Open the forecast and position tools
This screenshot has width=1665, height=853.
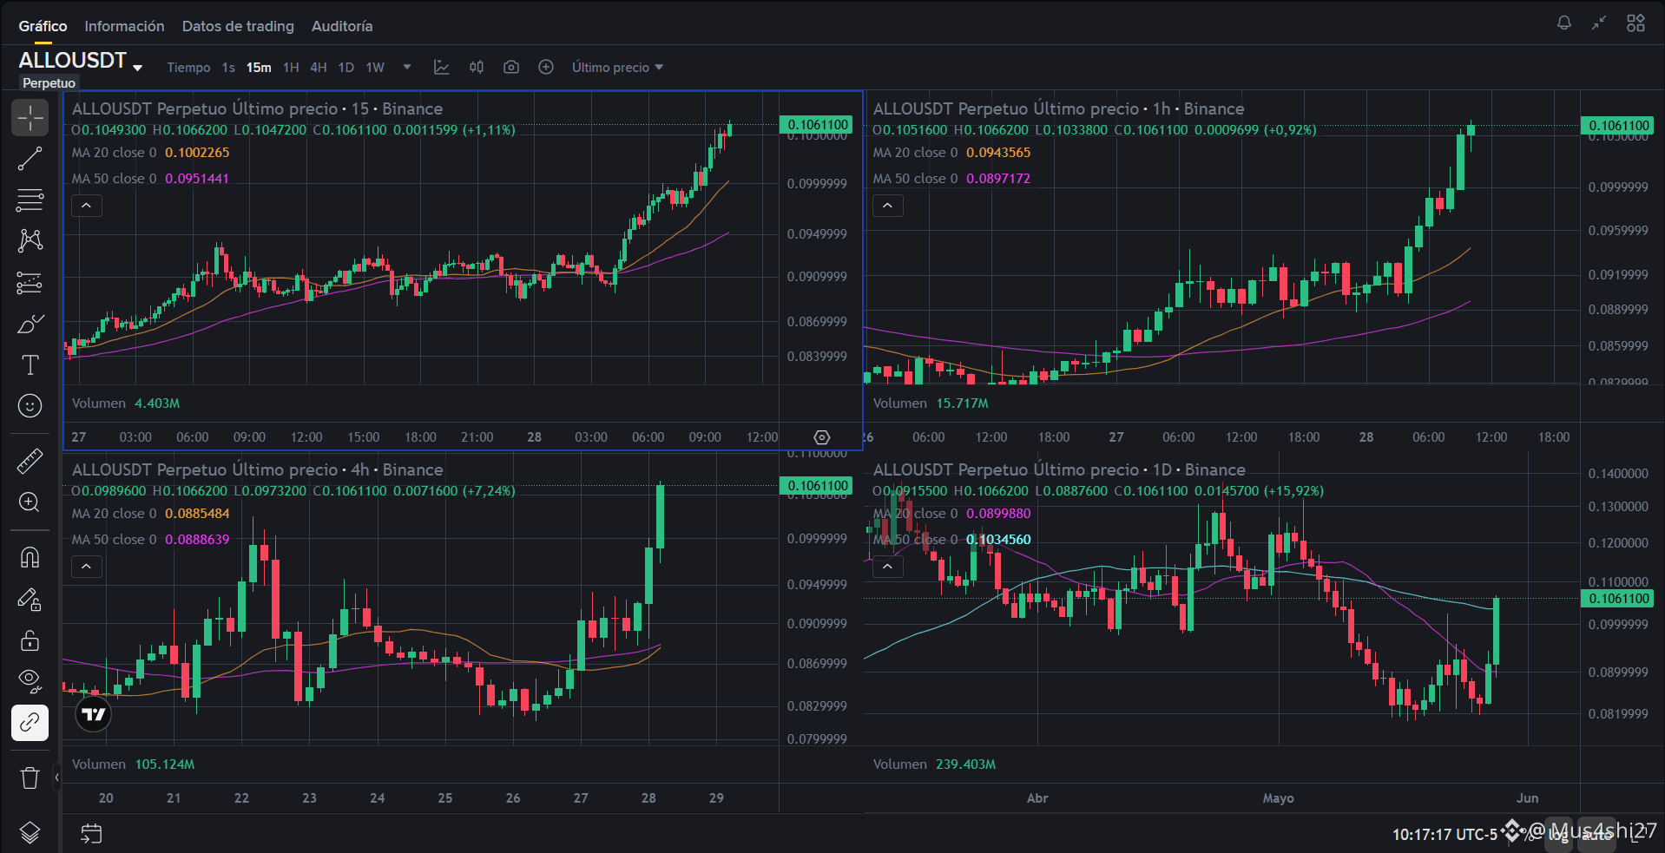point(30,283)
